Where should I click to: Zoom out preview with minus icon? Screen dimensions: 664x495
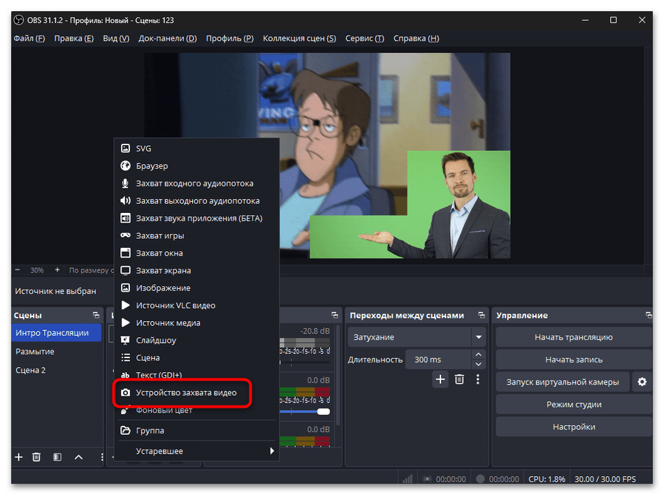[x=17, y=270]
